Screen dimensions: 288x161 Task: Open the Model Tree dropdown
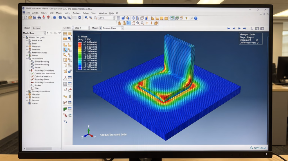44,33
